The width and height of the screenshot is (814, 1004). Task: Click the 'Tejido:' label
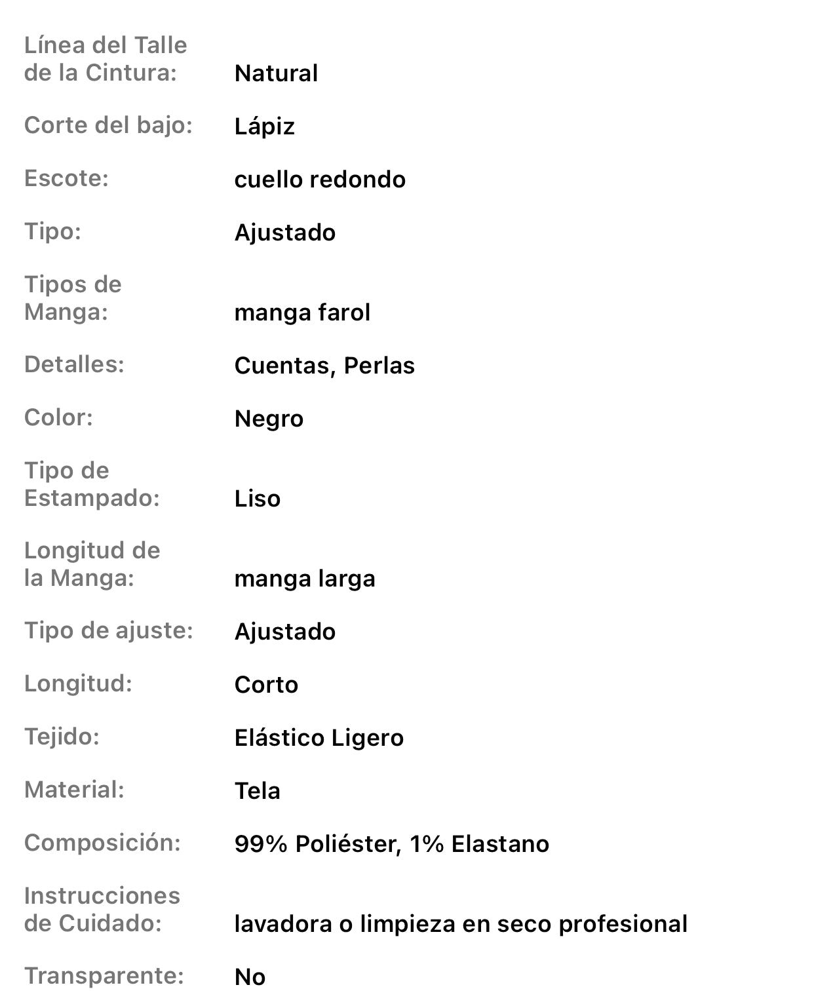point(62,737)
